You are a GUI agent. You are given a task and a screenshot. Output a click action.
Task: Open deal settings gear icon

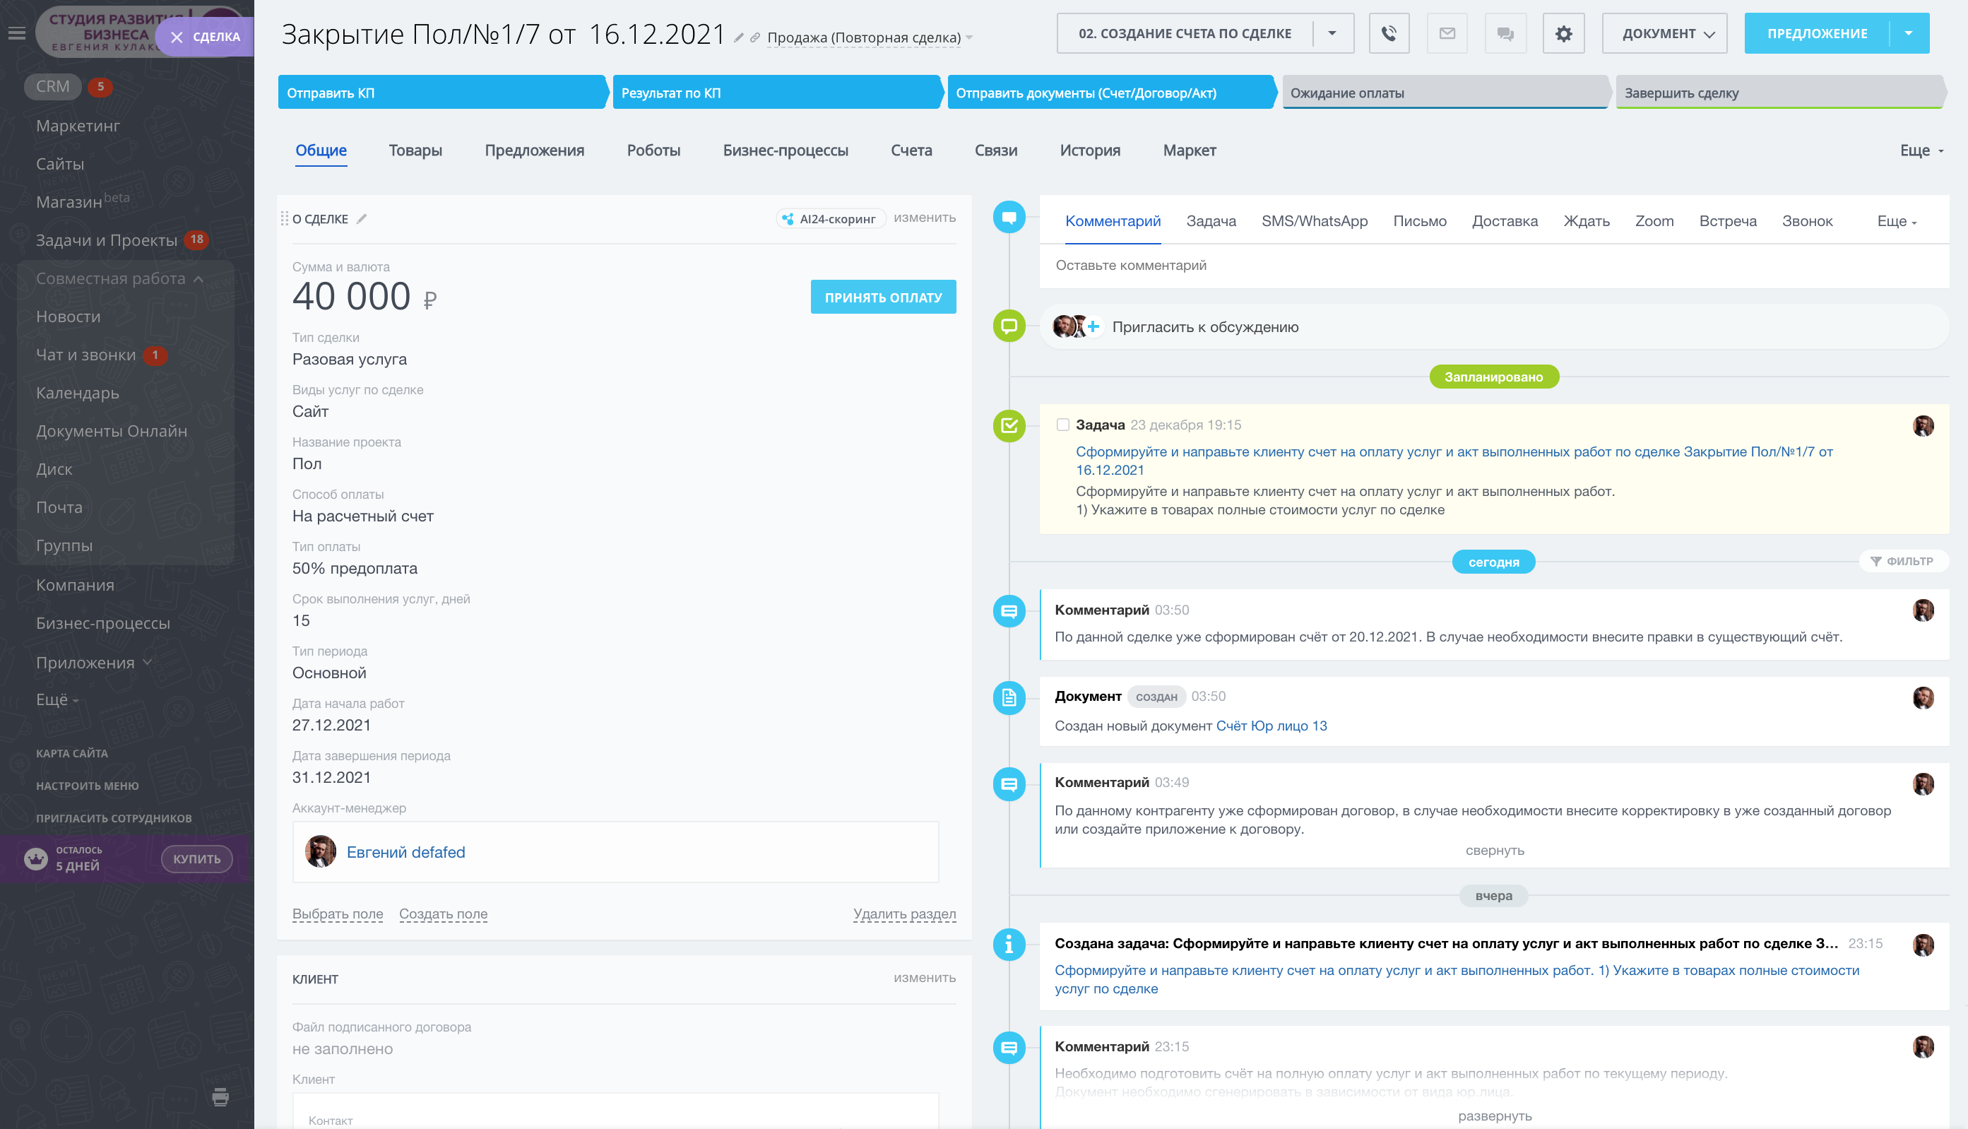pyautogui.click(x=1563, y=33)
